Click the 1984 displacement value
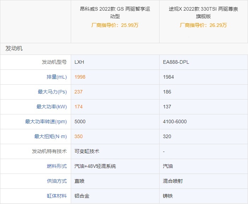248x204 pixels. pos(168,77)
